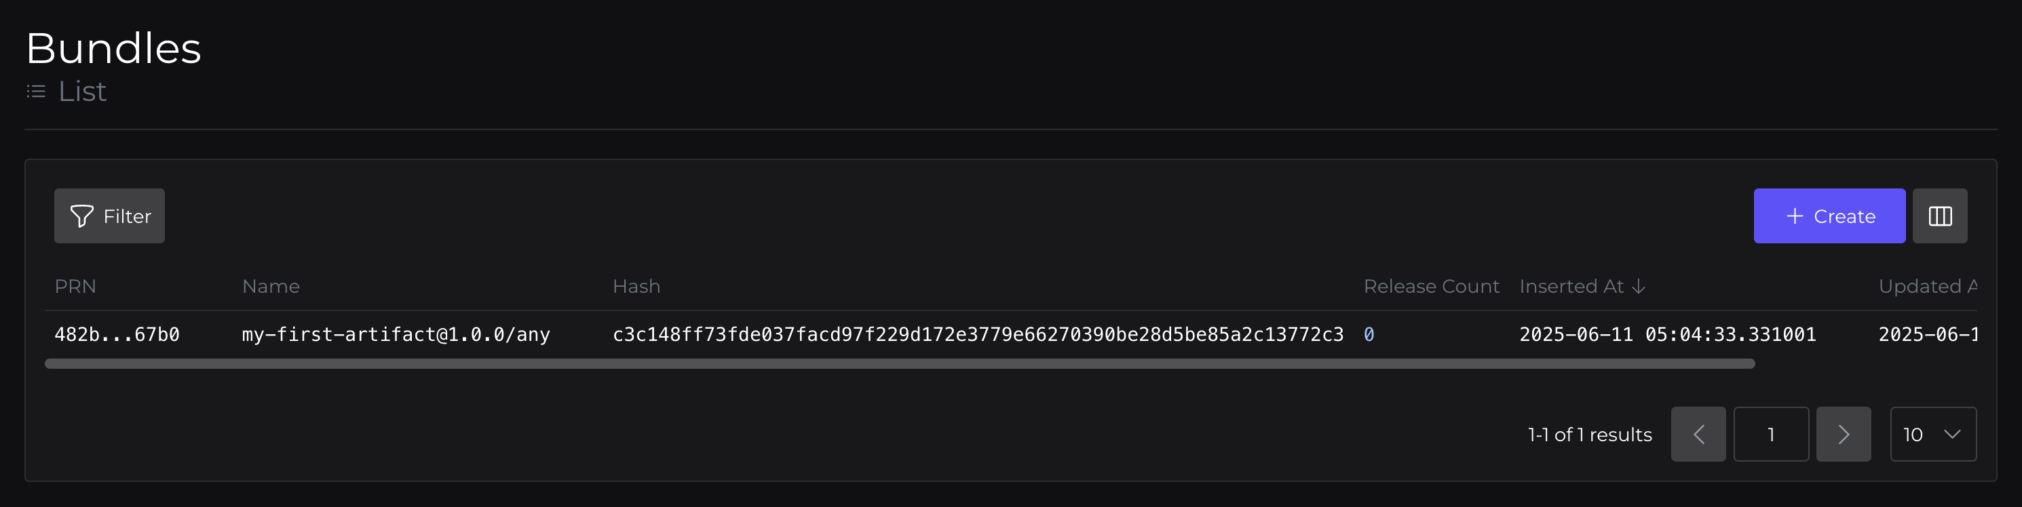
Task: Click PRN 482b...67b0 cell
Action: point(117,335)
